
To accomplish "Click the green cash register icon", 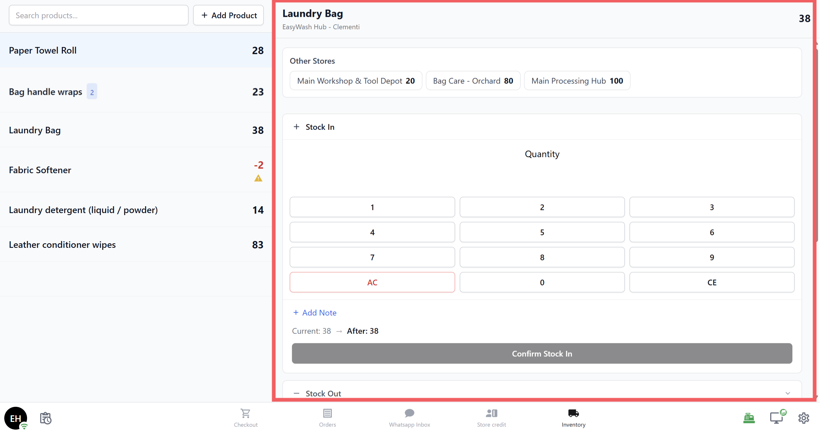I will coord(749,418).
